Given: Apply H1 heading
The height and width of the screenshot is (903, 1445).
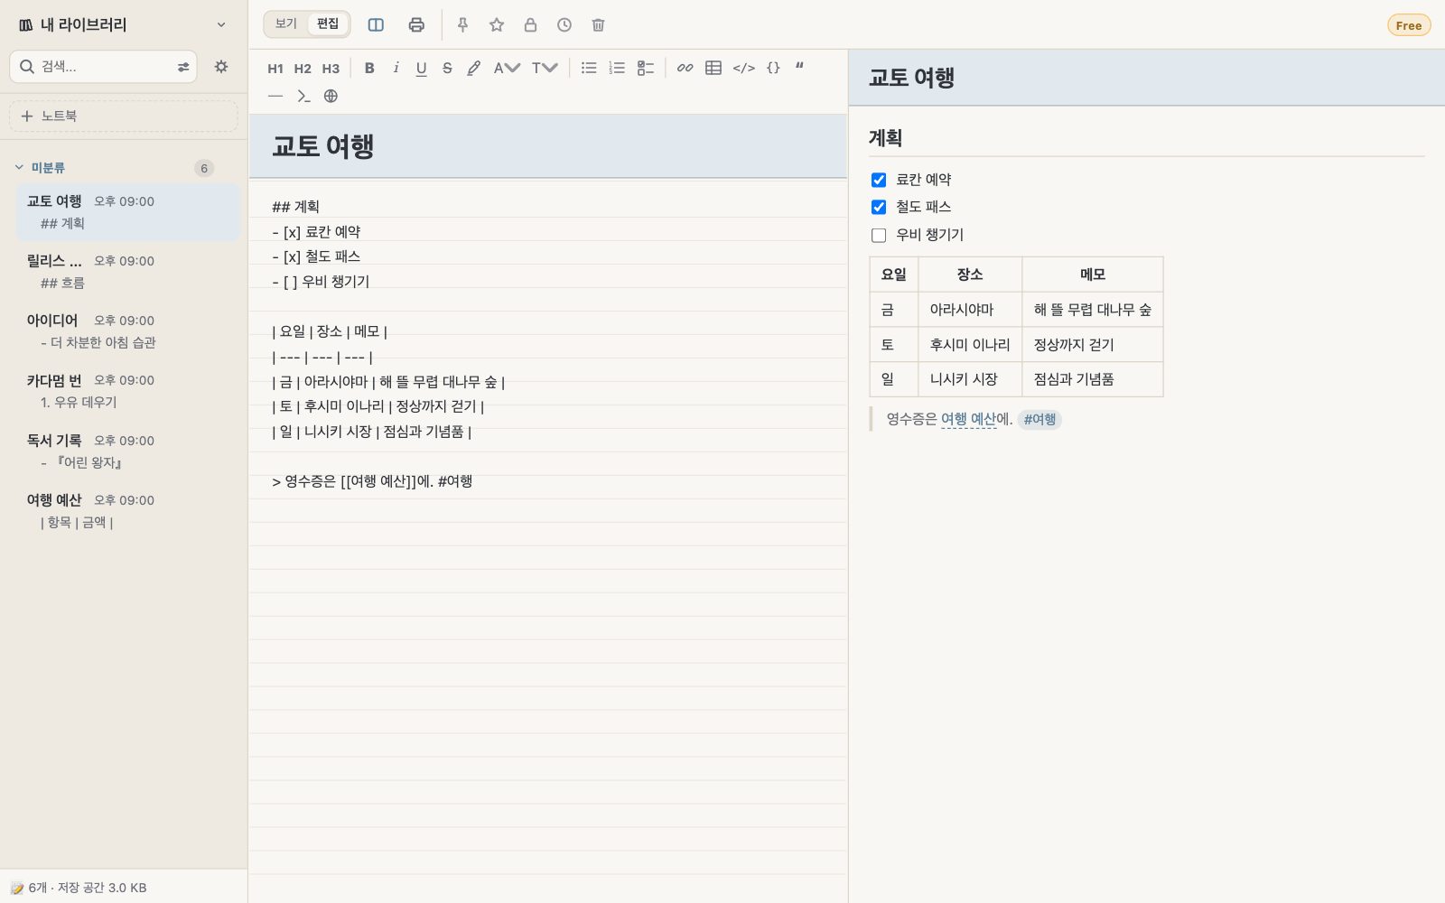Looking at the screenshot, I should (x=275, y=68).
